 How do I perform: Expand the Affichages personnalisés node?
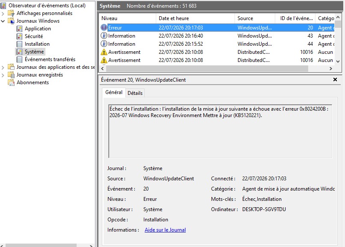pos(3,13)
